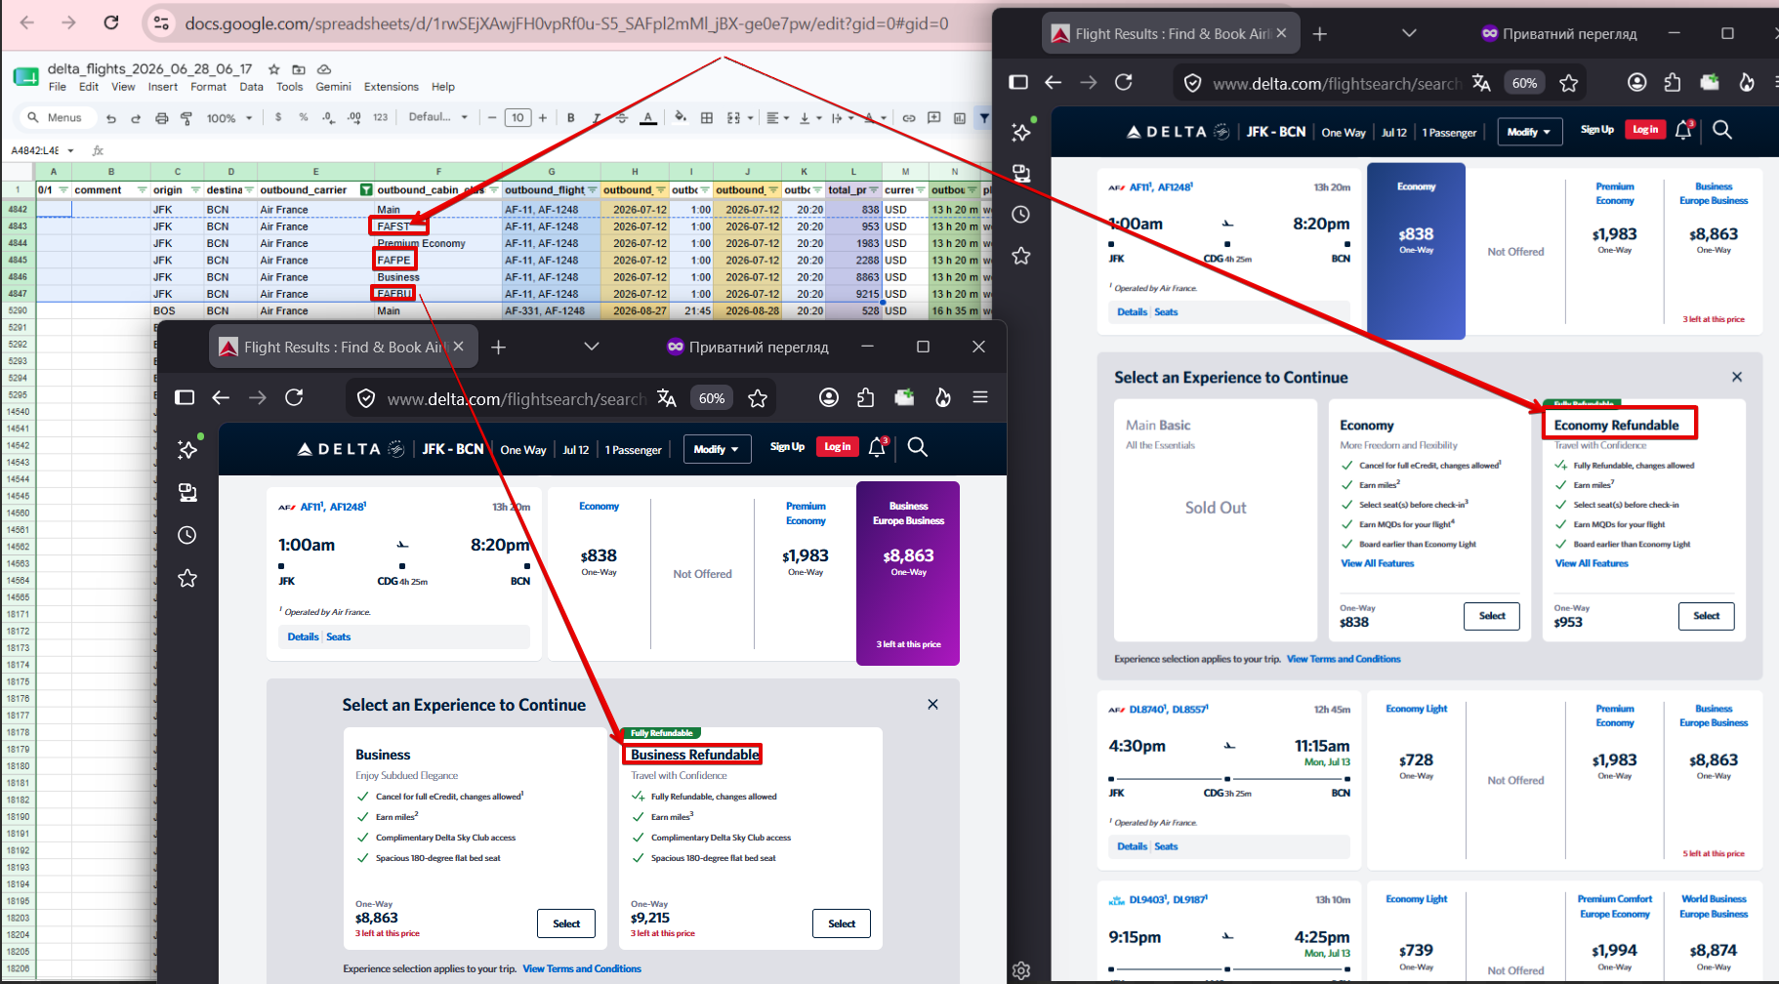Image resolution: width=1779 pixels, height=984 pixels.
Task: Click Google Sheets URL address bar
Action: pos(566,23)
